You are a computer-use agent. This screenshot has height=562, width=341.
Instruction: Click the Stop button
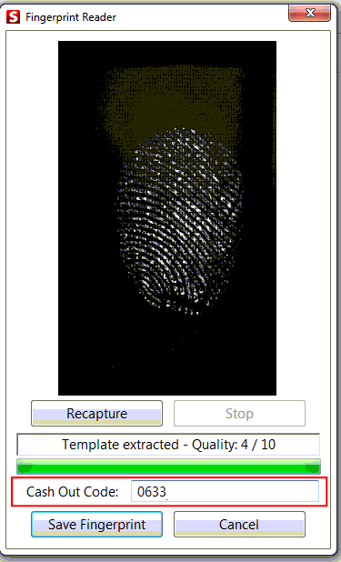click(239, 413)
